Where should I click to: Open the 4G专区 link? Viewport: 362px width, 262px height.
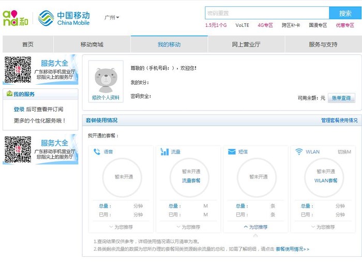click(x=265, y=25)
